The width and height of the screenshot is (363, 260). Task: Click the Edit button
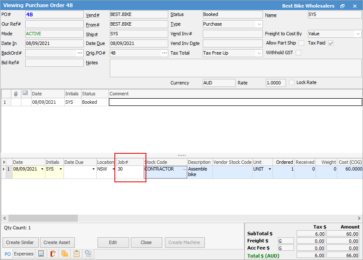(x=113, y=242)
